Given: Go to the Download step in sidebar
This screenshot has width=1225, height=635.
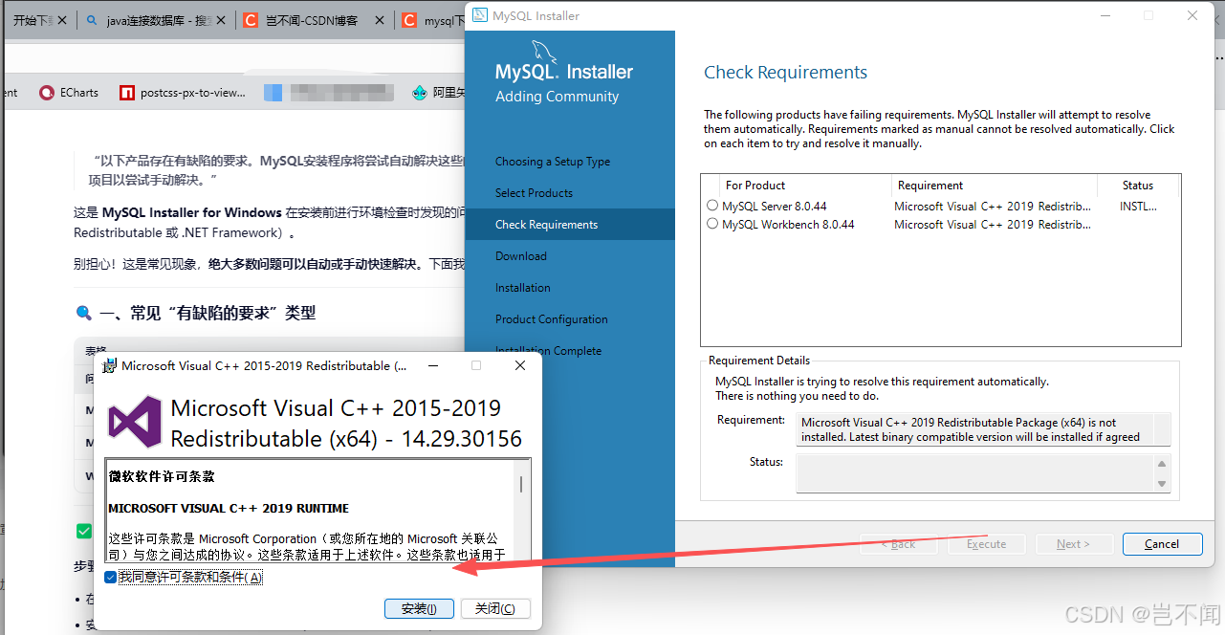Looking at the screenshot, I should pyautogui.click(x=521, y=256).
